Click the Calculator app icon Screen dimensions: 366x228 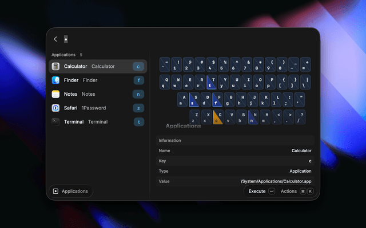55,66
